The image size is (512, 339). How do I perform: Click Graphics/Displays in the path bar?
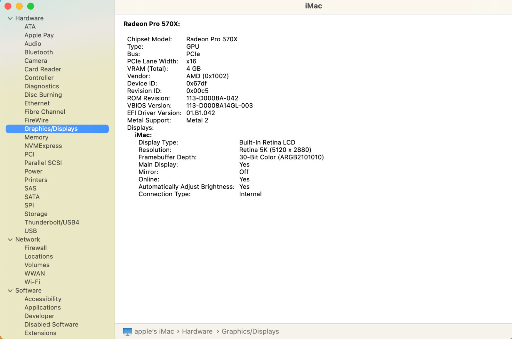click(250, 332)
